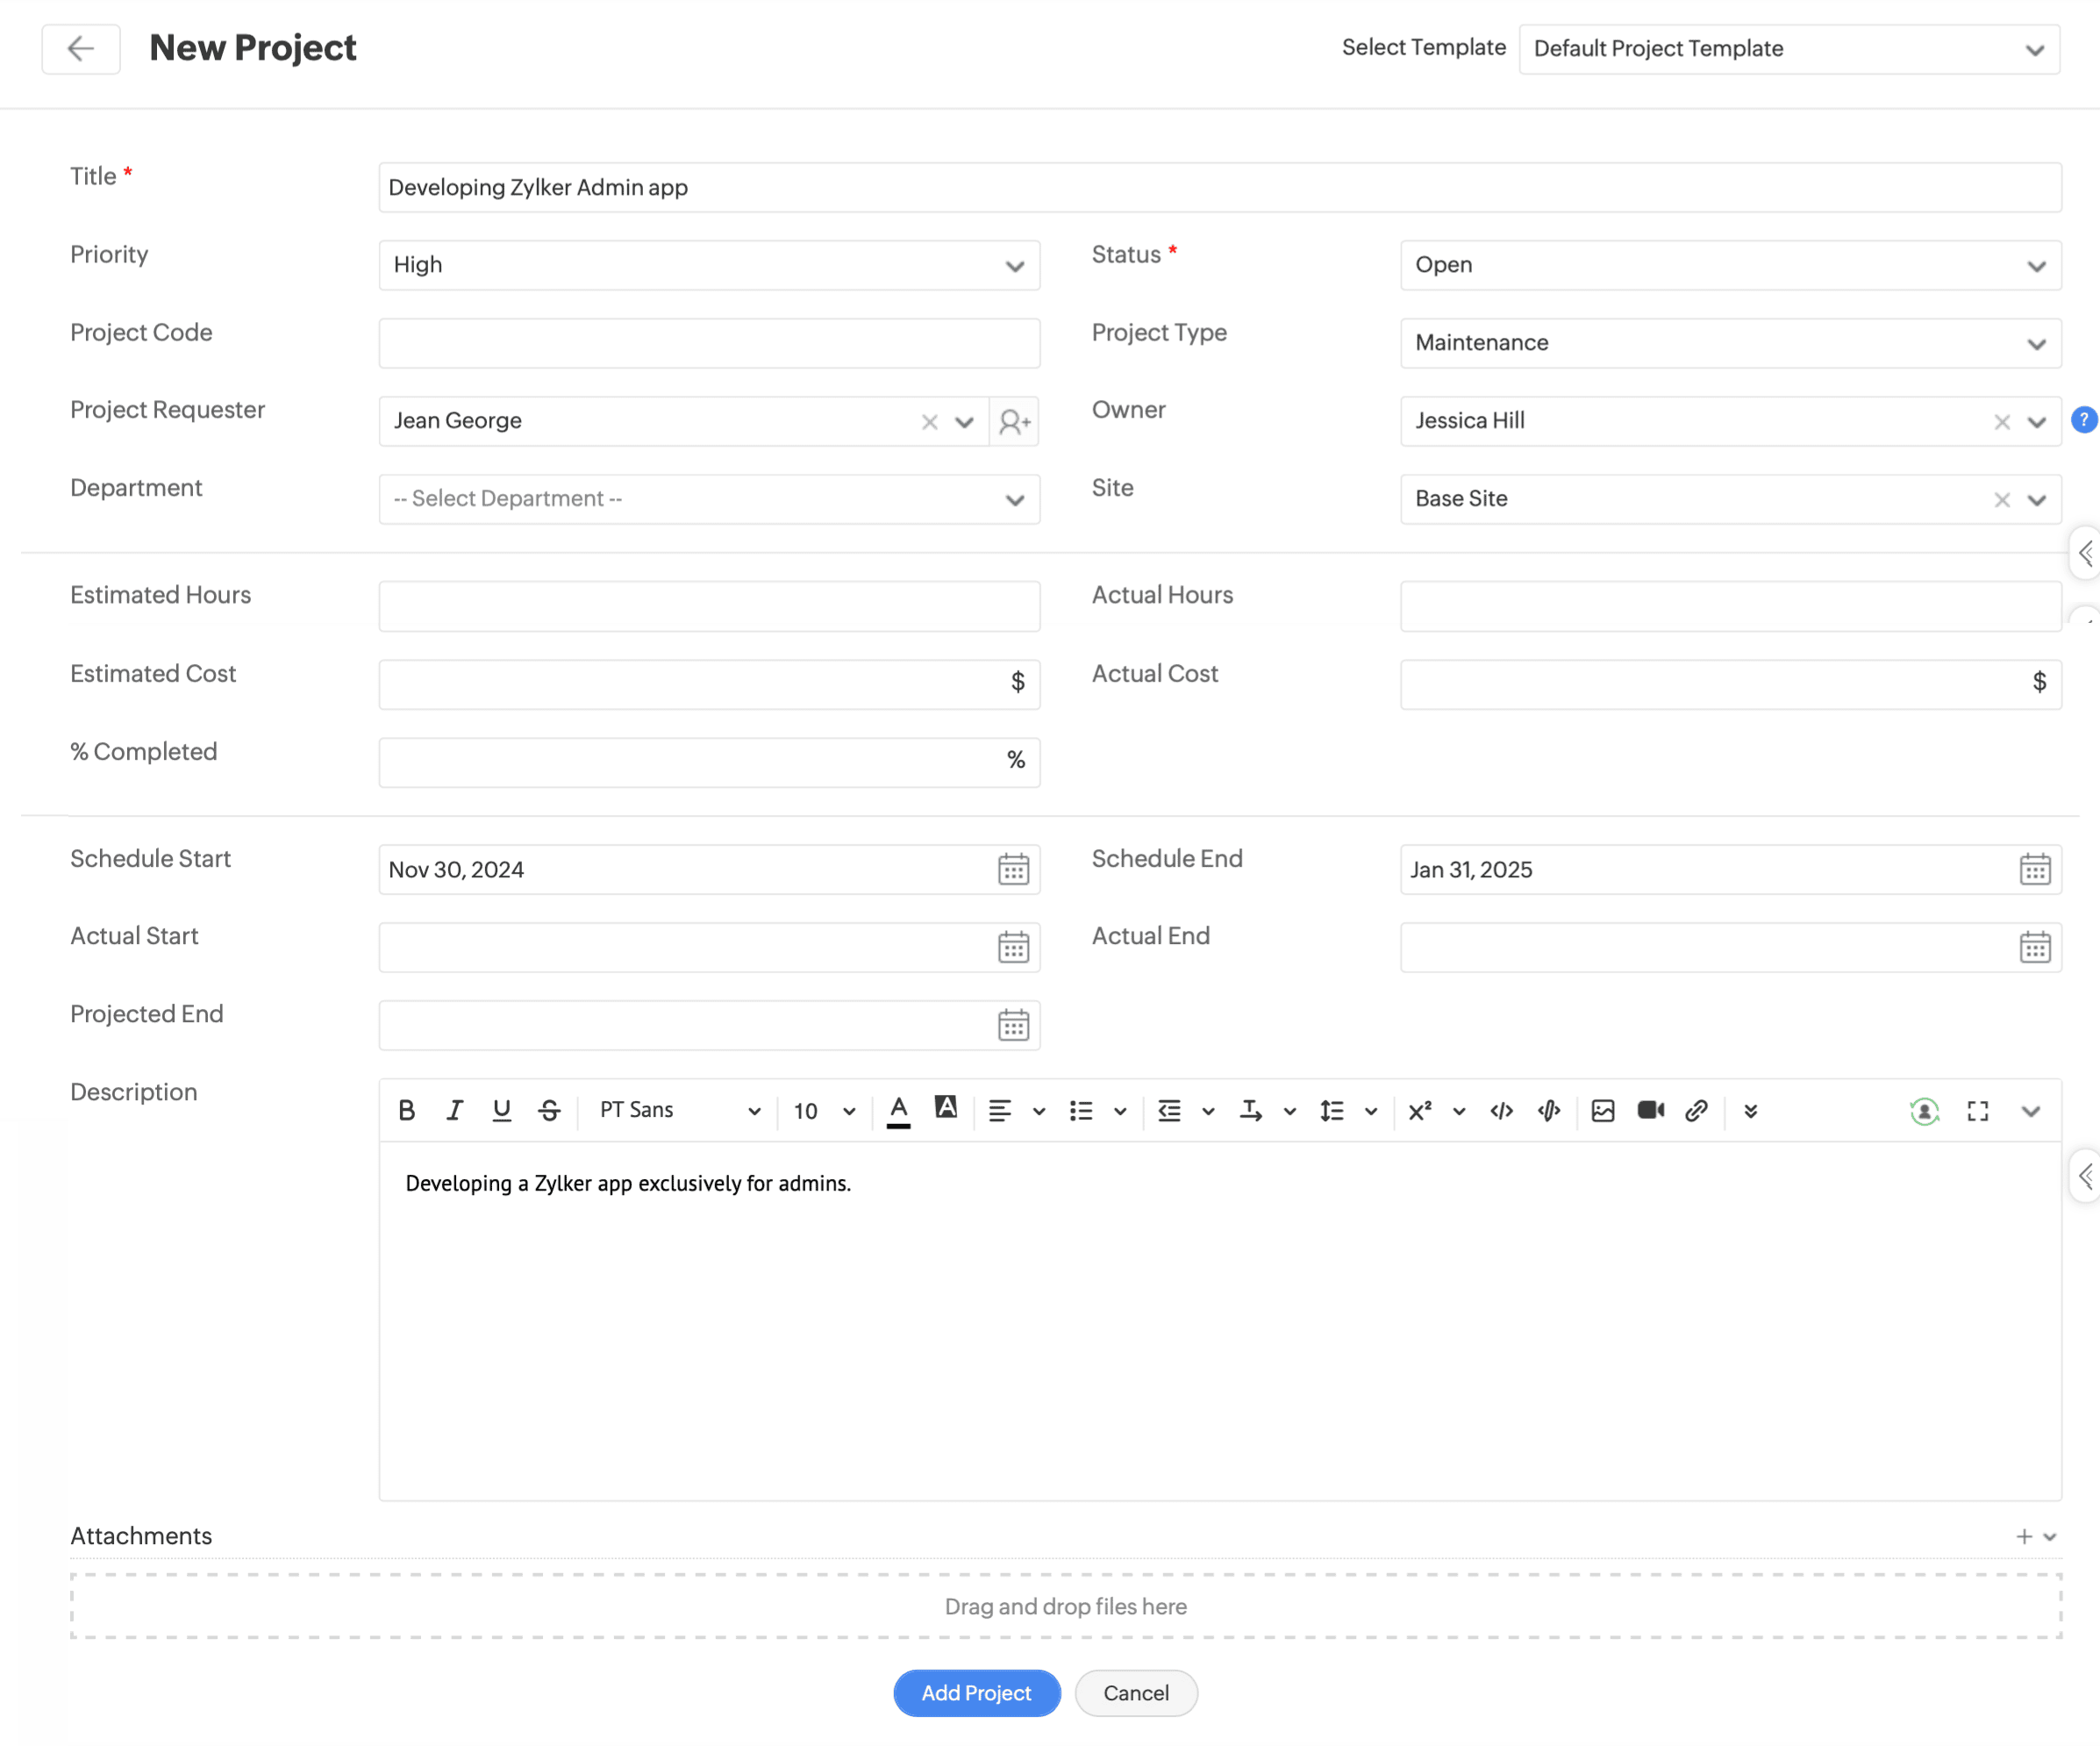Open the Select Department dropdown
2100x1746 pixels.
[x=708, y=498]
